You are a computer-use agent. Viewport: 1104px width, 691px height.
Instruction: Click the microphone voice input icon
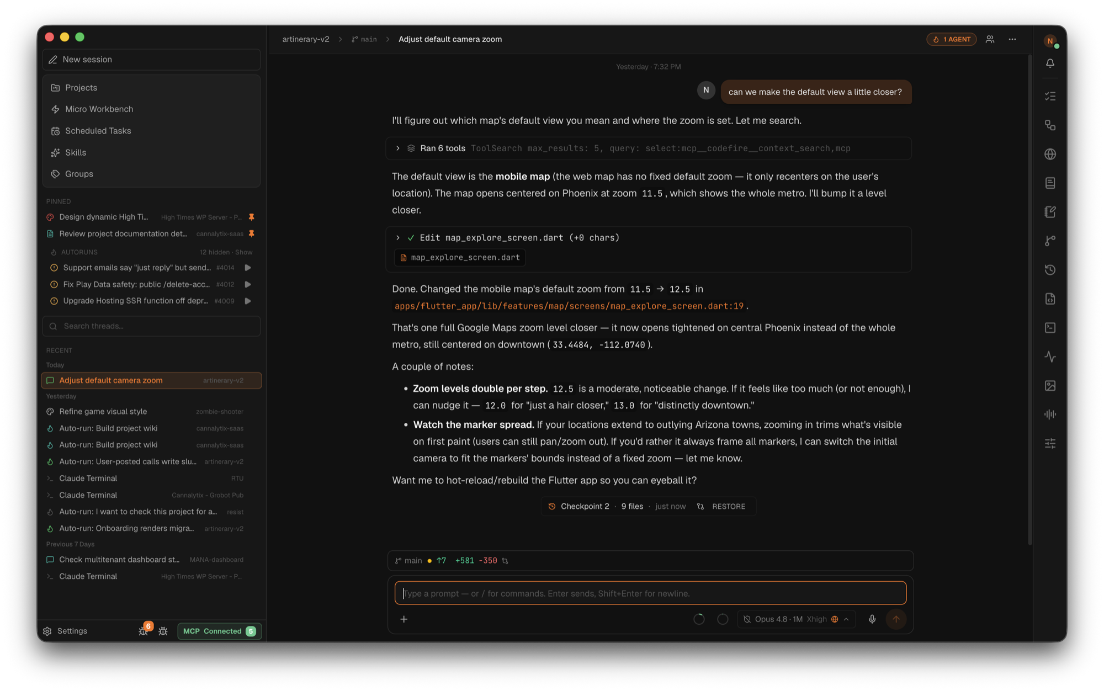tap(872, 619)
